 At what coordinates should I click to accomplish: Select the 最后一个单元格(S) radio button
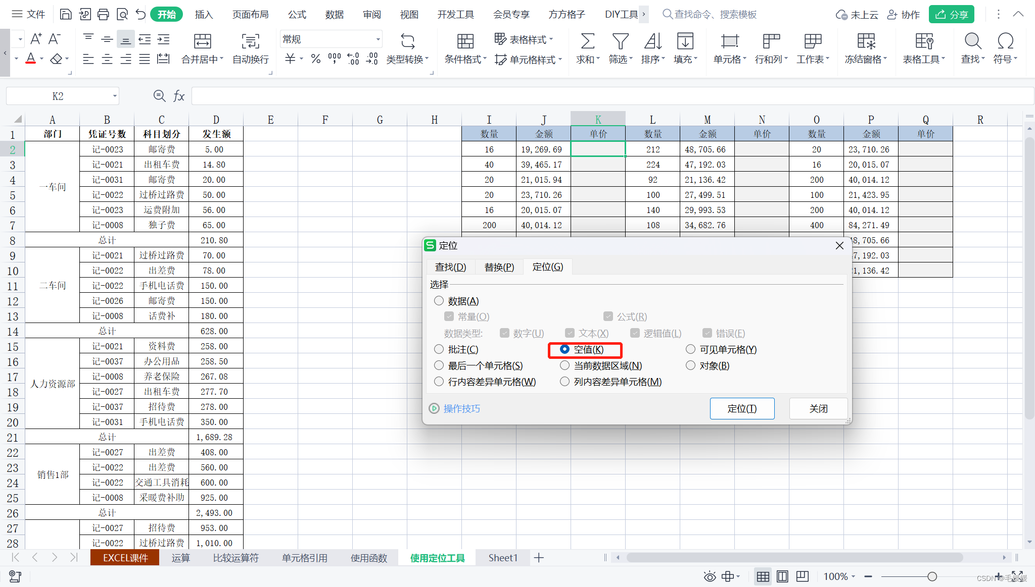[439, 365]
